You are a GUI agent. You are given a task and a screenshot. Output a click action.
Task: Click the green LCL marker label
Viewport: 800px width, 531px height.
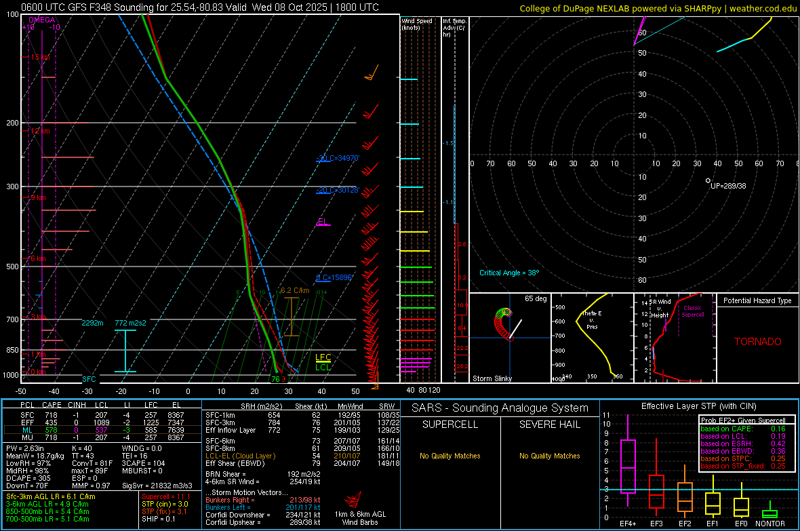(323, 367)
